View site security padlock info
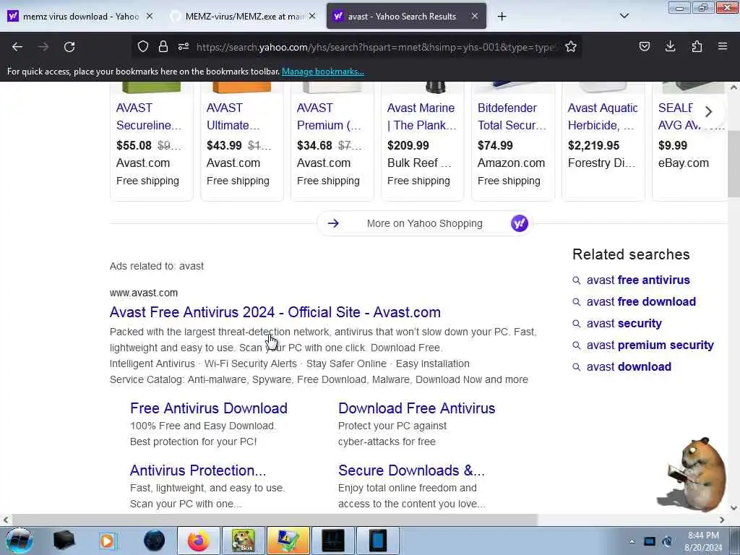The width and height of the screenshot is (740, 555). pos(163,46)
